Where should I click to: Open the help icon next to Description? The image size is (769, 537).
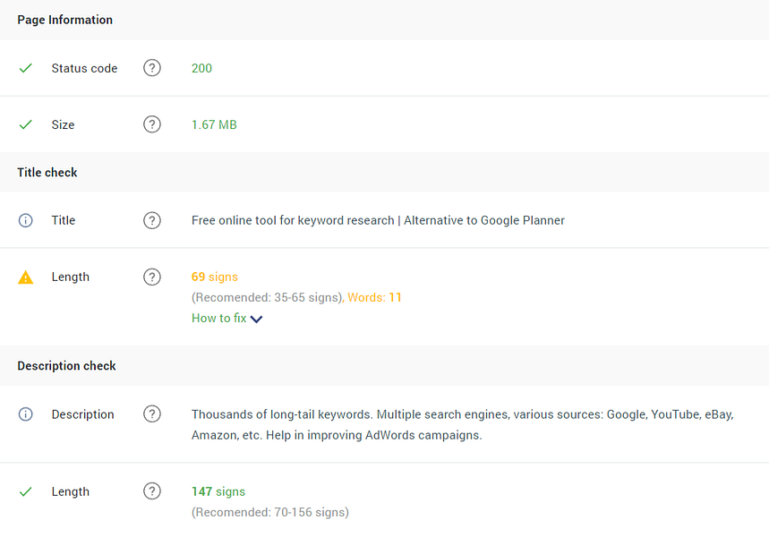(152, 414)
